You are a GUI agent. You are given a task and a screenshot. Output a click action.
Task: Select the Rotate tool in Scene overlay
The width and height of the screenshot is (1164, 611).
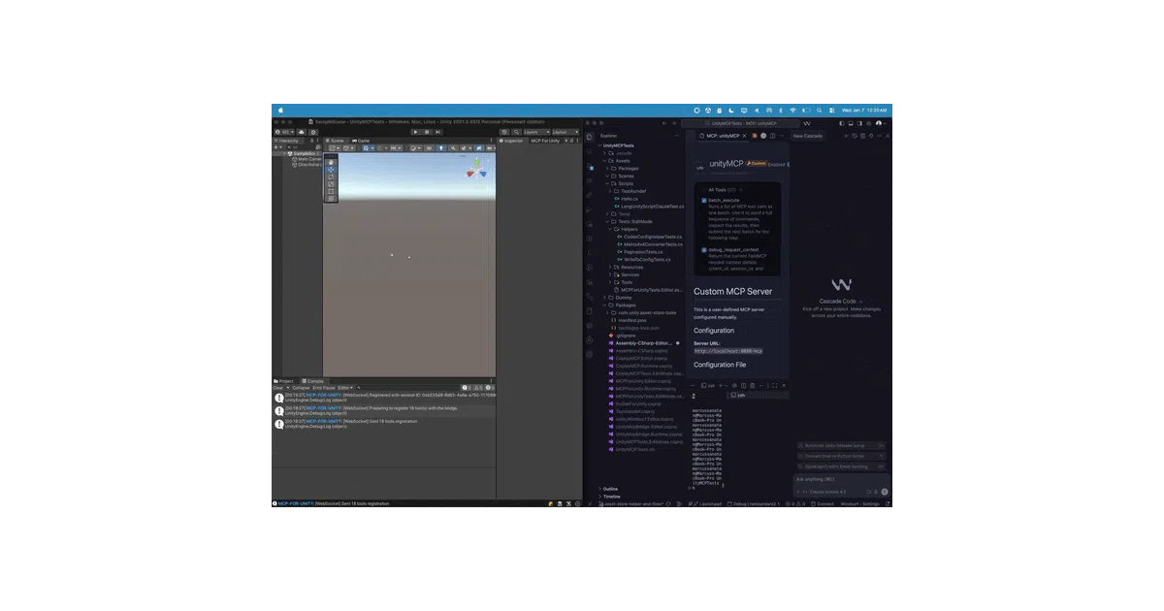(x=331, y=177)
